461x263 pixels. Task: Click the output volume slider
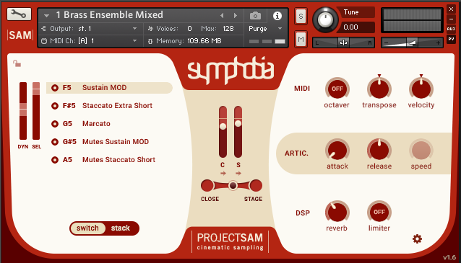pyautogui.click(x=412, y=43)
